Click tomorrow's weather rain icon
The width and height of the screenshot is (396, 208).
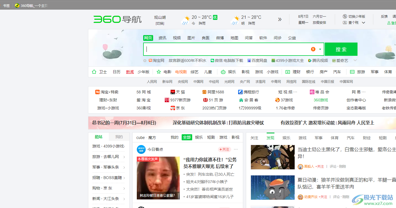pyautogui.click(x=235, y=20)
